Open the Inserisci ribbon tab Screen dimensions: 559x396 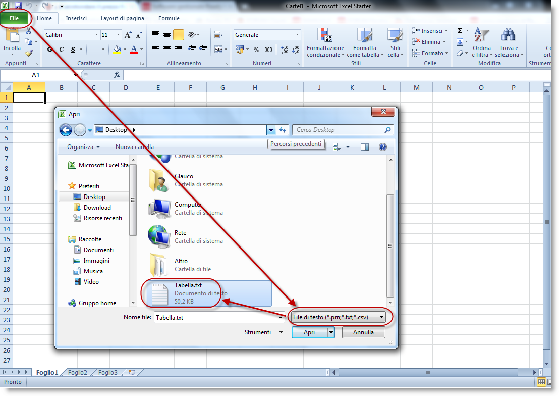click(76, 18)
